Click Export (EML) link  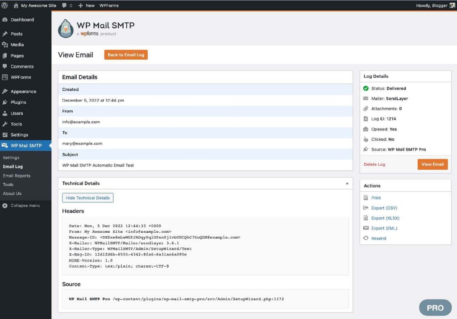(384, 228)
